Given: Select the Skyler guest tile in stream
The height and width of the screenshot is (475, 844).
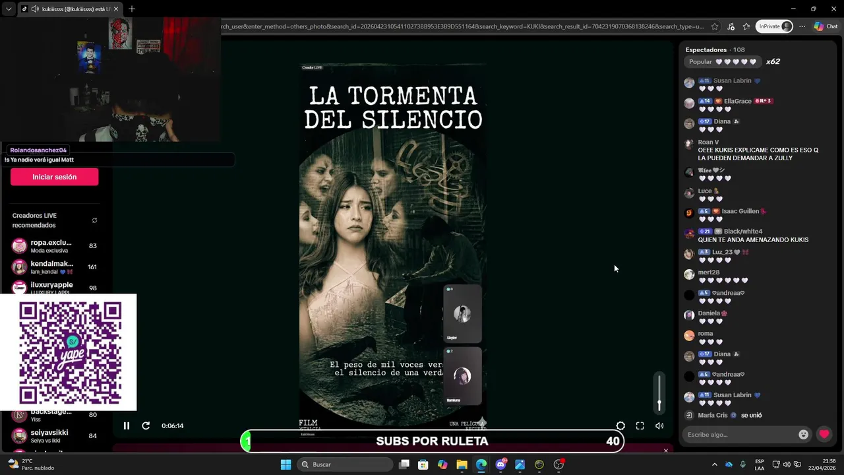Looking at the screenshot, I should [462, 314].
